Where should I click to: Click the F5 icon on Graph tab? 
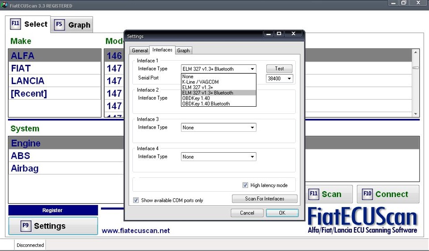pos(59,25)
